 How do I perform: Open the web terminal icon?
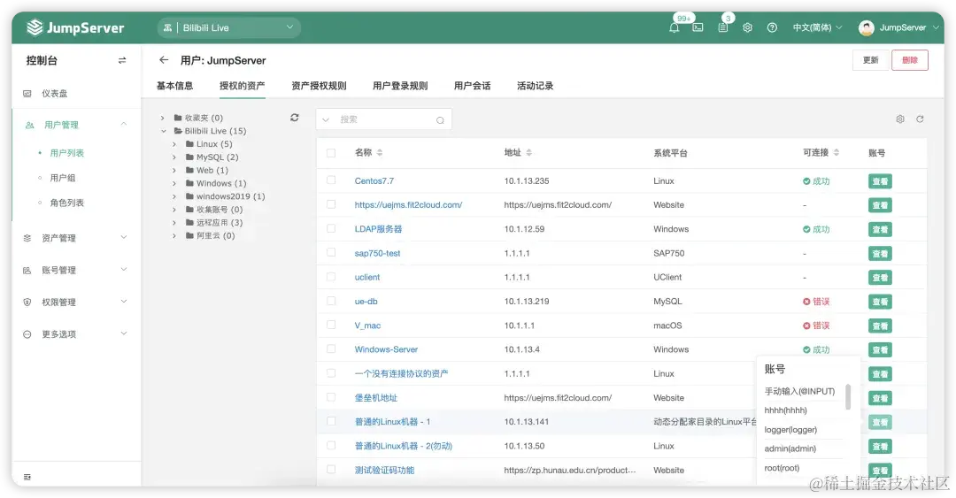point(698,27)
